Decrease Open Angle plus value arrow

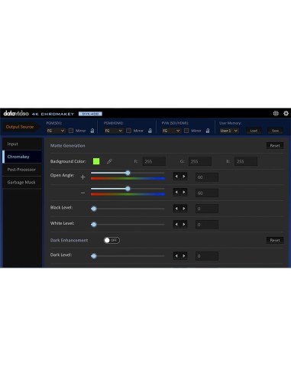click(x=176, y=177)
